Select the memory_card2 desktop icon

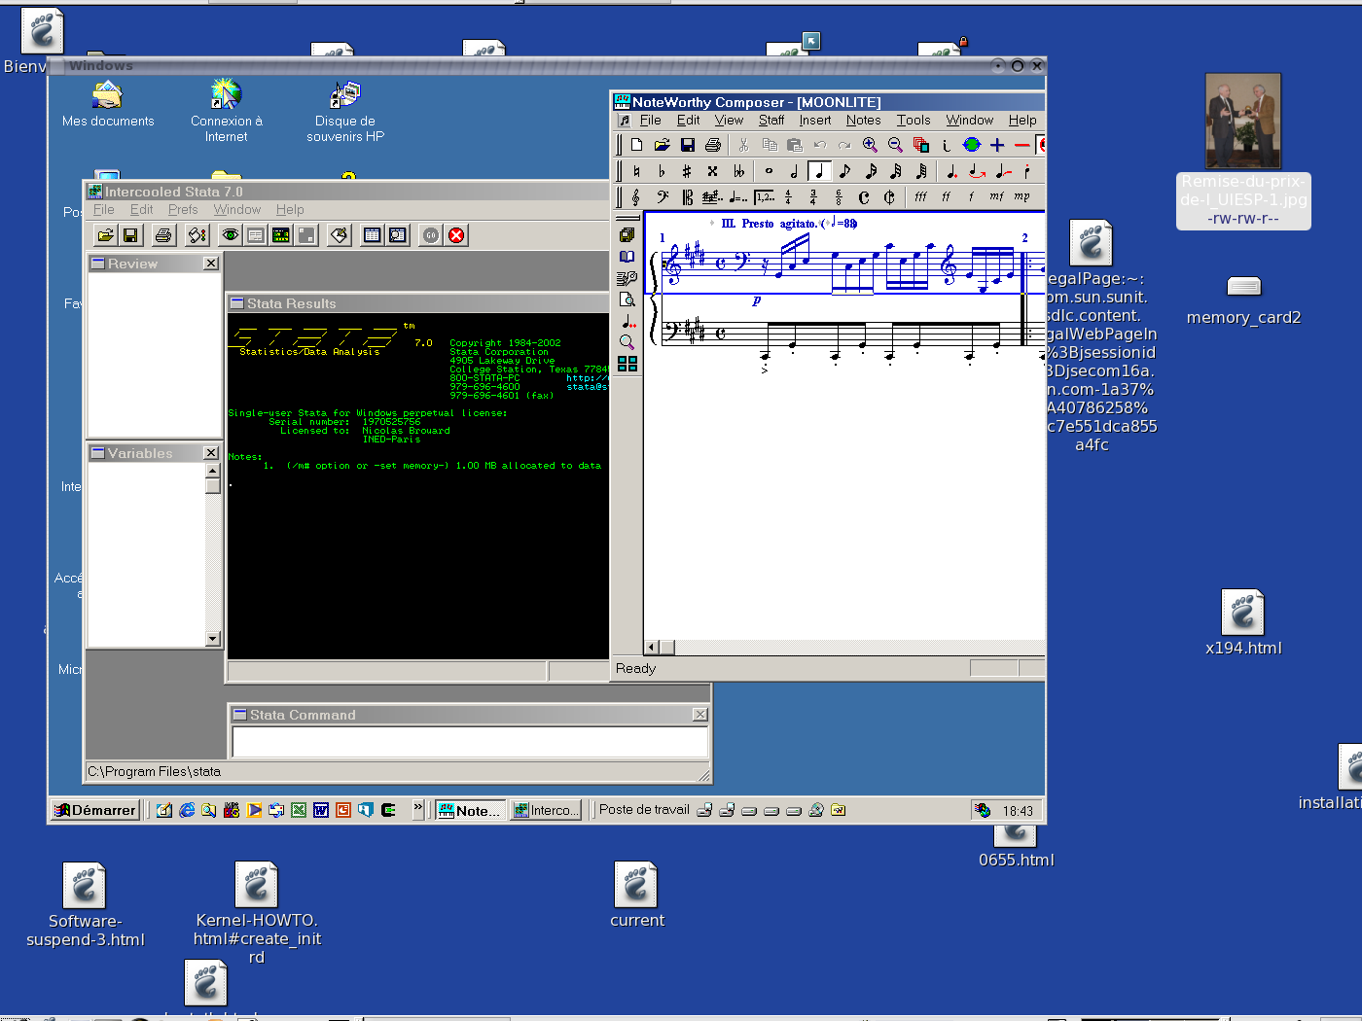pos(1243,300)
